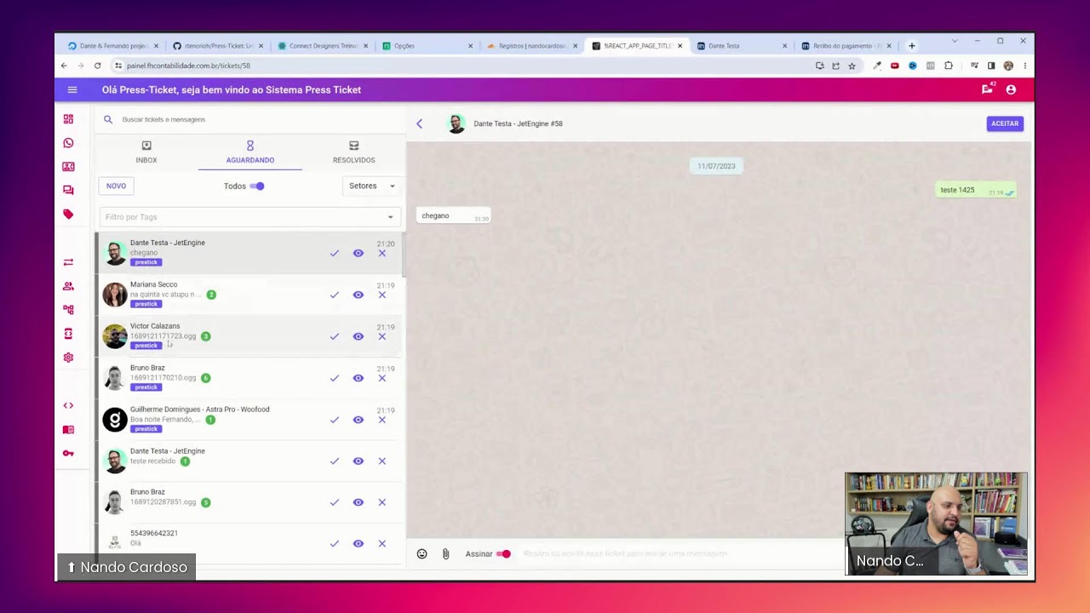This screenshot has height=613, width=1090.
Task: Preview Dante Testa 21:20 ticket with the eye
Action: (359, 253)
